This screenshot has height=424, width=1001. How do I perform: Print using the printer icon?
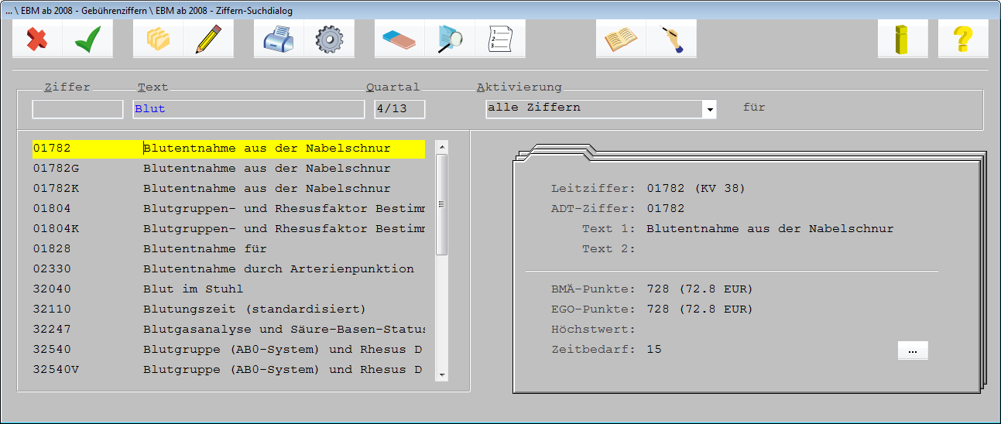(279, 39)
